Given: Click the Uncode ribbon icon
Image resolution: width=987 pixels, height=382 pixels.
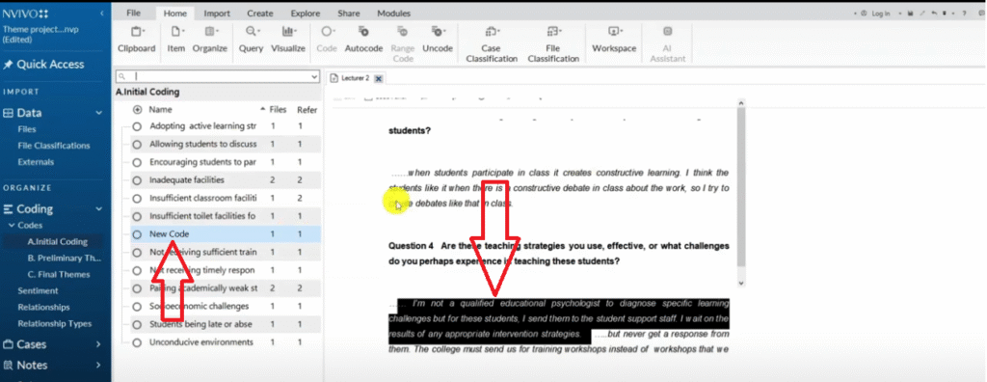Looking at the screenshot, I should 438,32.
